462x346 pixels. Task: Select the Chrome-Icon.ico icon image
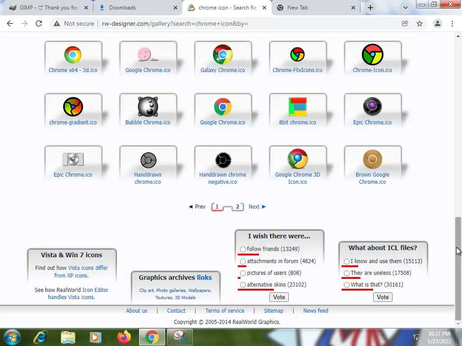372,55
